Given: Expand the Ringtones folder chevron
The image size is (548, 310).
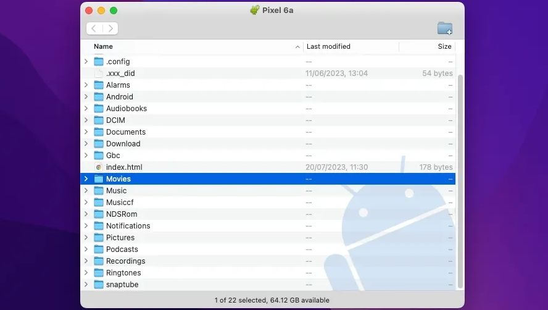Looking at the screenshot, I should click(86, 272).
